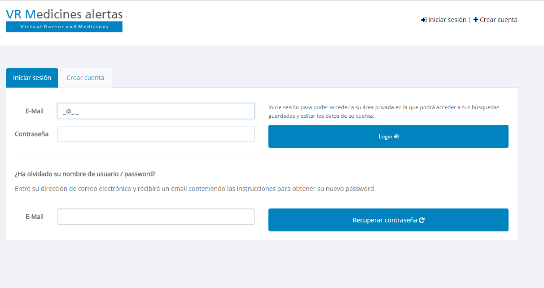Click the E-Mail label in the login form
Screen dimensions: 544x288
coord(35,111)
